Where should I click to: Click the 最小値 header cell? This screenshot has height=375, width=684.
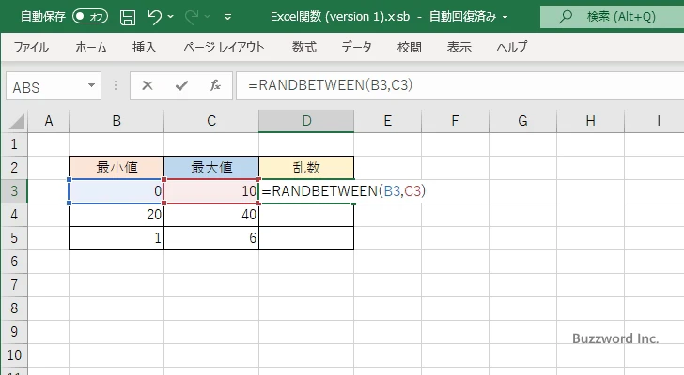coord(117,168)
